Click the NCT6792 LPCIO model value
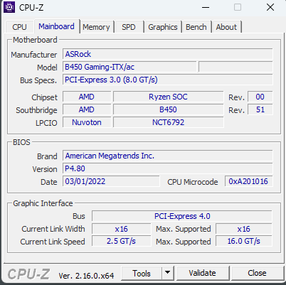This screenshot has width=286, height=285. [168, 122]
